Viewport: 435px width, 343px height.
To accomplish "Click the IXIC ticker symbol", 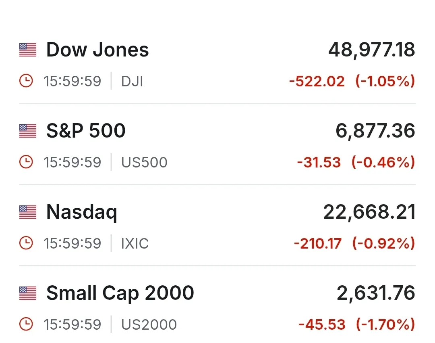I will point(135,243).
